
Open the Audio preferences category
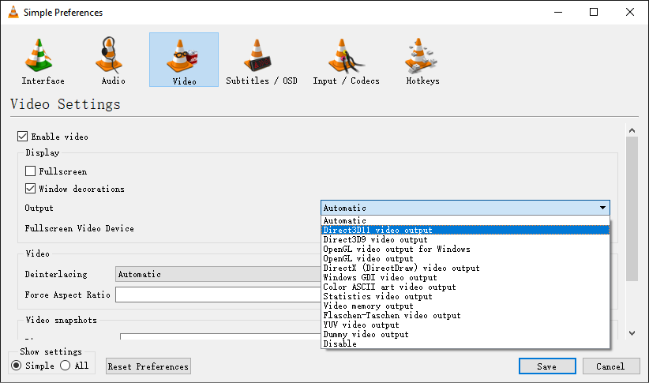coord(113,61)
